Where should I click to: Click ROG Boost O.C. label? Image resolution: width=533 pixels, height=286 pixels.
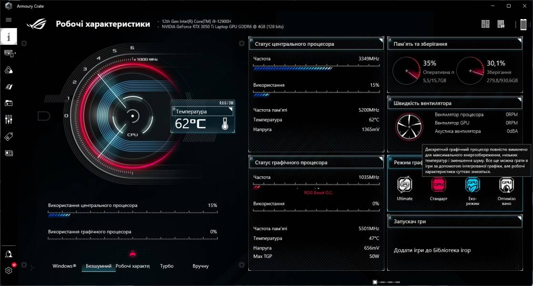(x=318, y=193)
